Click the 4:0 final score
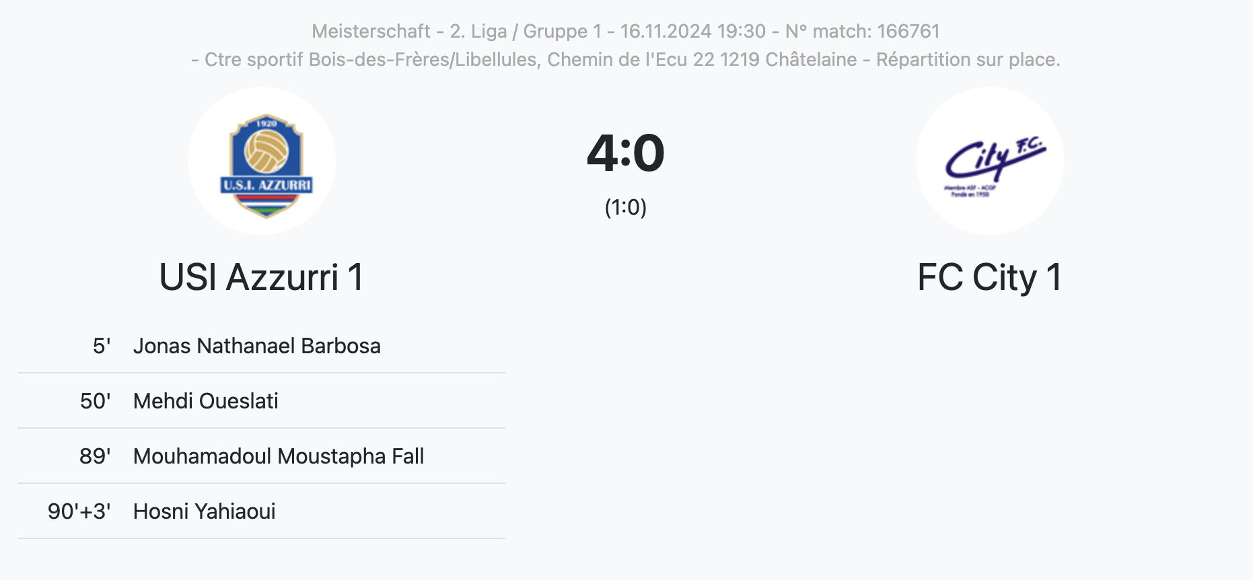 (626, 153)
